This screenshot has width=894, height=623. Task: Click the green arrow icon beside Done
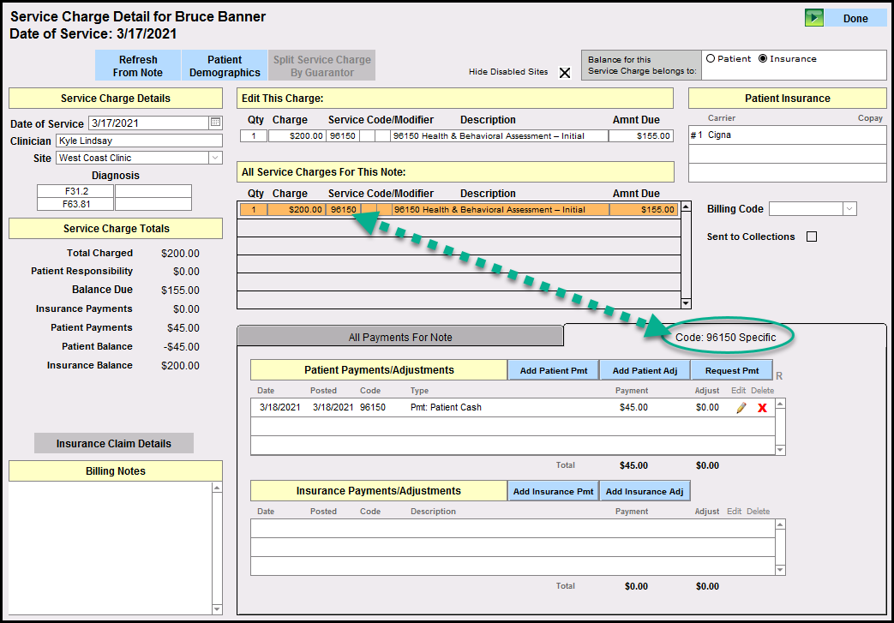click(x=813, y=18)
